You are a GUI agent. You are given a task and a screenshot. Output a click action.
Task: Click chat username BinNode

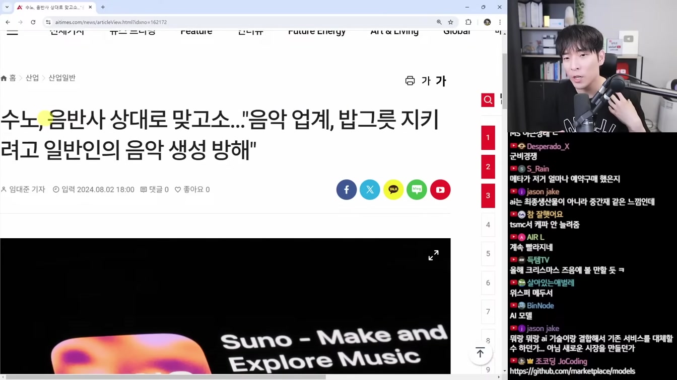pos(540,306)
